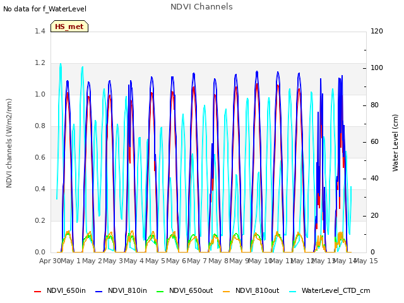Viewport: 404px width, 303px height.
Task: Toggle the NDVI_810out legend entry
Action: click(x=251, y=290)
